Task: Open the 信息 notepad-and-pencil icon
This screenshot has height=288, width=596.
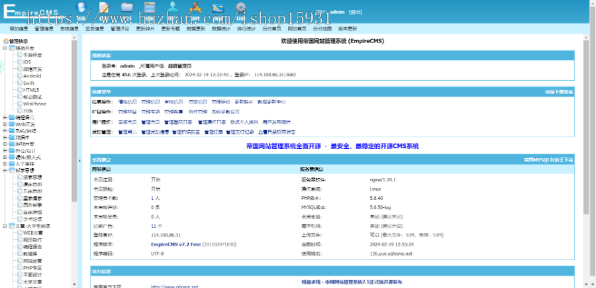Action: 104,7
